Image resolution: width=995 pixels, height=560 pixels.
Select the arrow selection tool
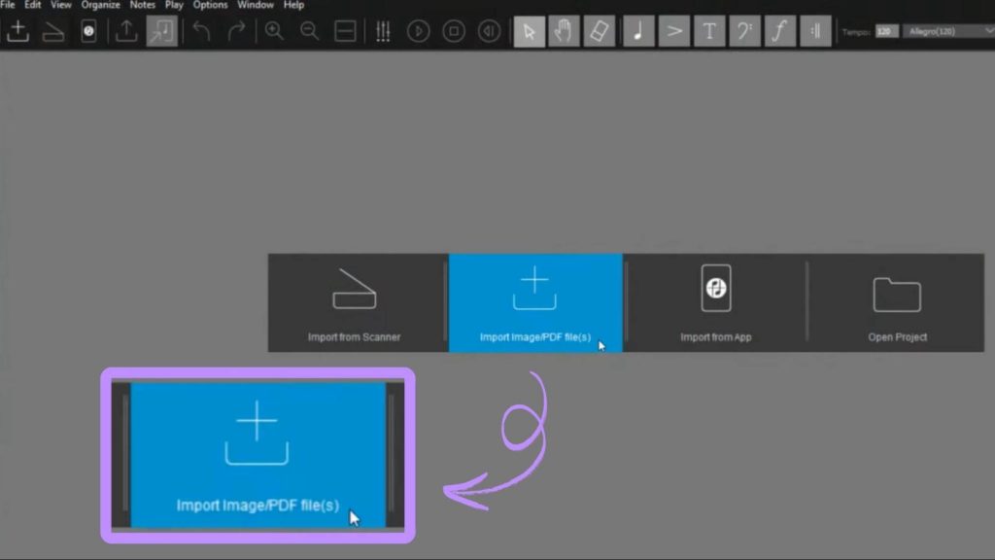point(528,31)
